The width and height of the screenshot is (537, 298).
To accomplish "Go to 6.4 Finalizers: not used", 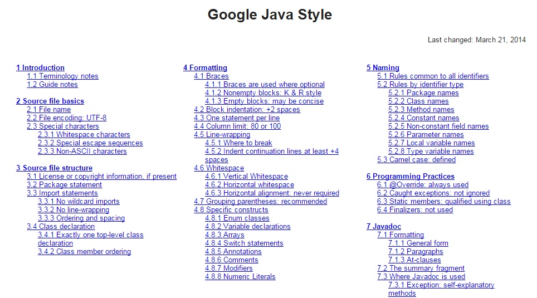I will (x=415, y=210).
